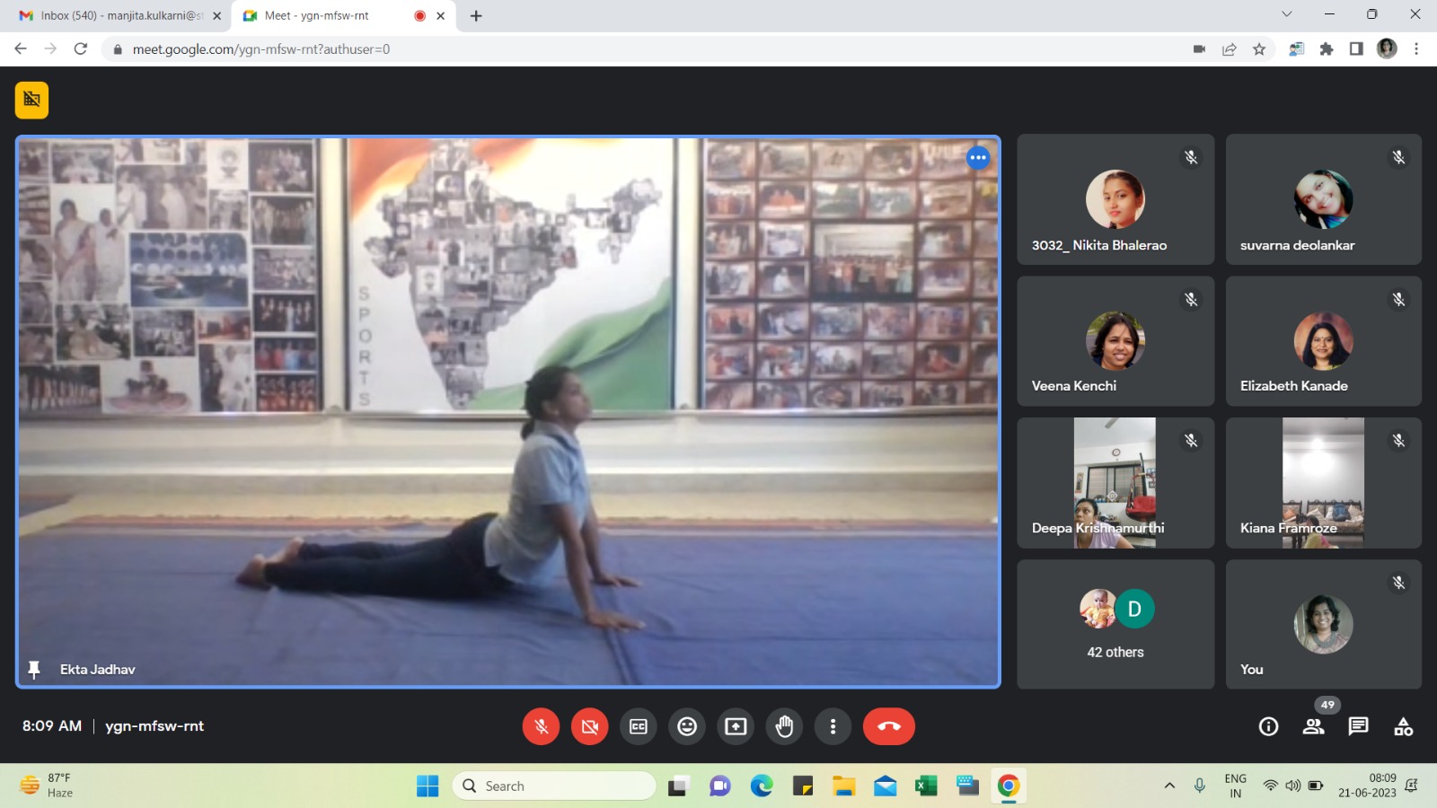Open options on Ekta Jadhav's pinned tile
The image size is (1437, 808).
[x=978, y=158]
